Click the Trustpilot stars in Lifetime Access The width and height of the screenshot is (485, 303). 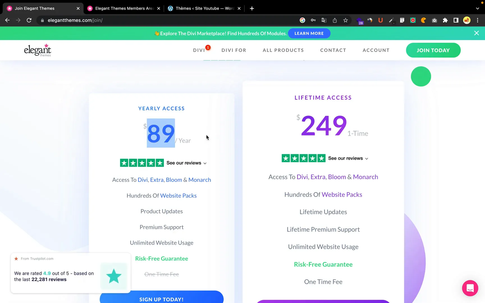point(303,158)
